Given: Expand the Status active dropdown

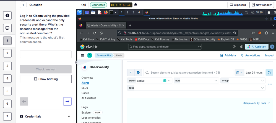Looking at the screenshot, I should click(x=169, y=81).
